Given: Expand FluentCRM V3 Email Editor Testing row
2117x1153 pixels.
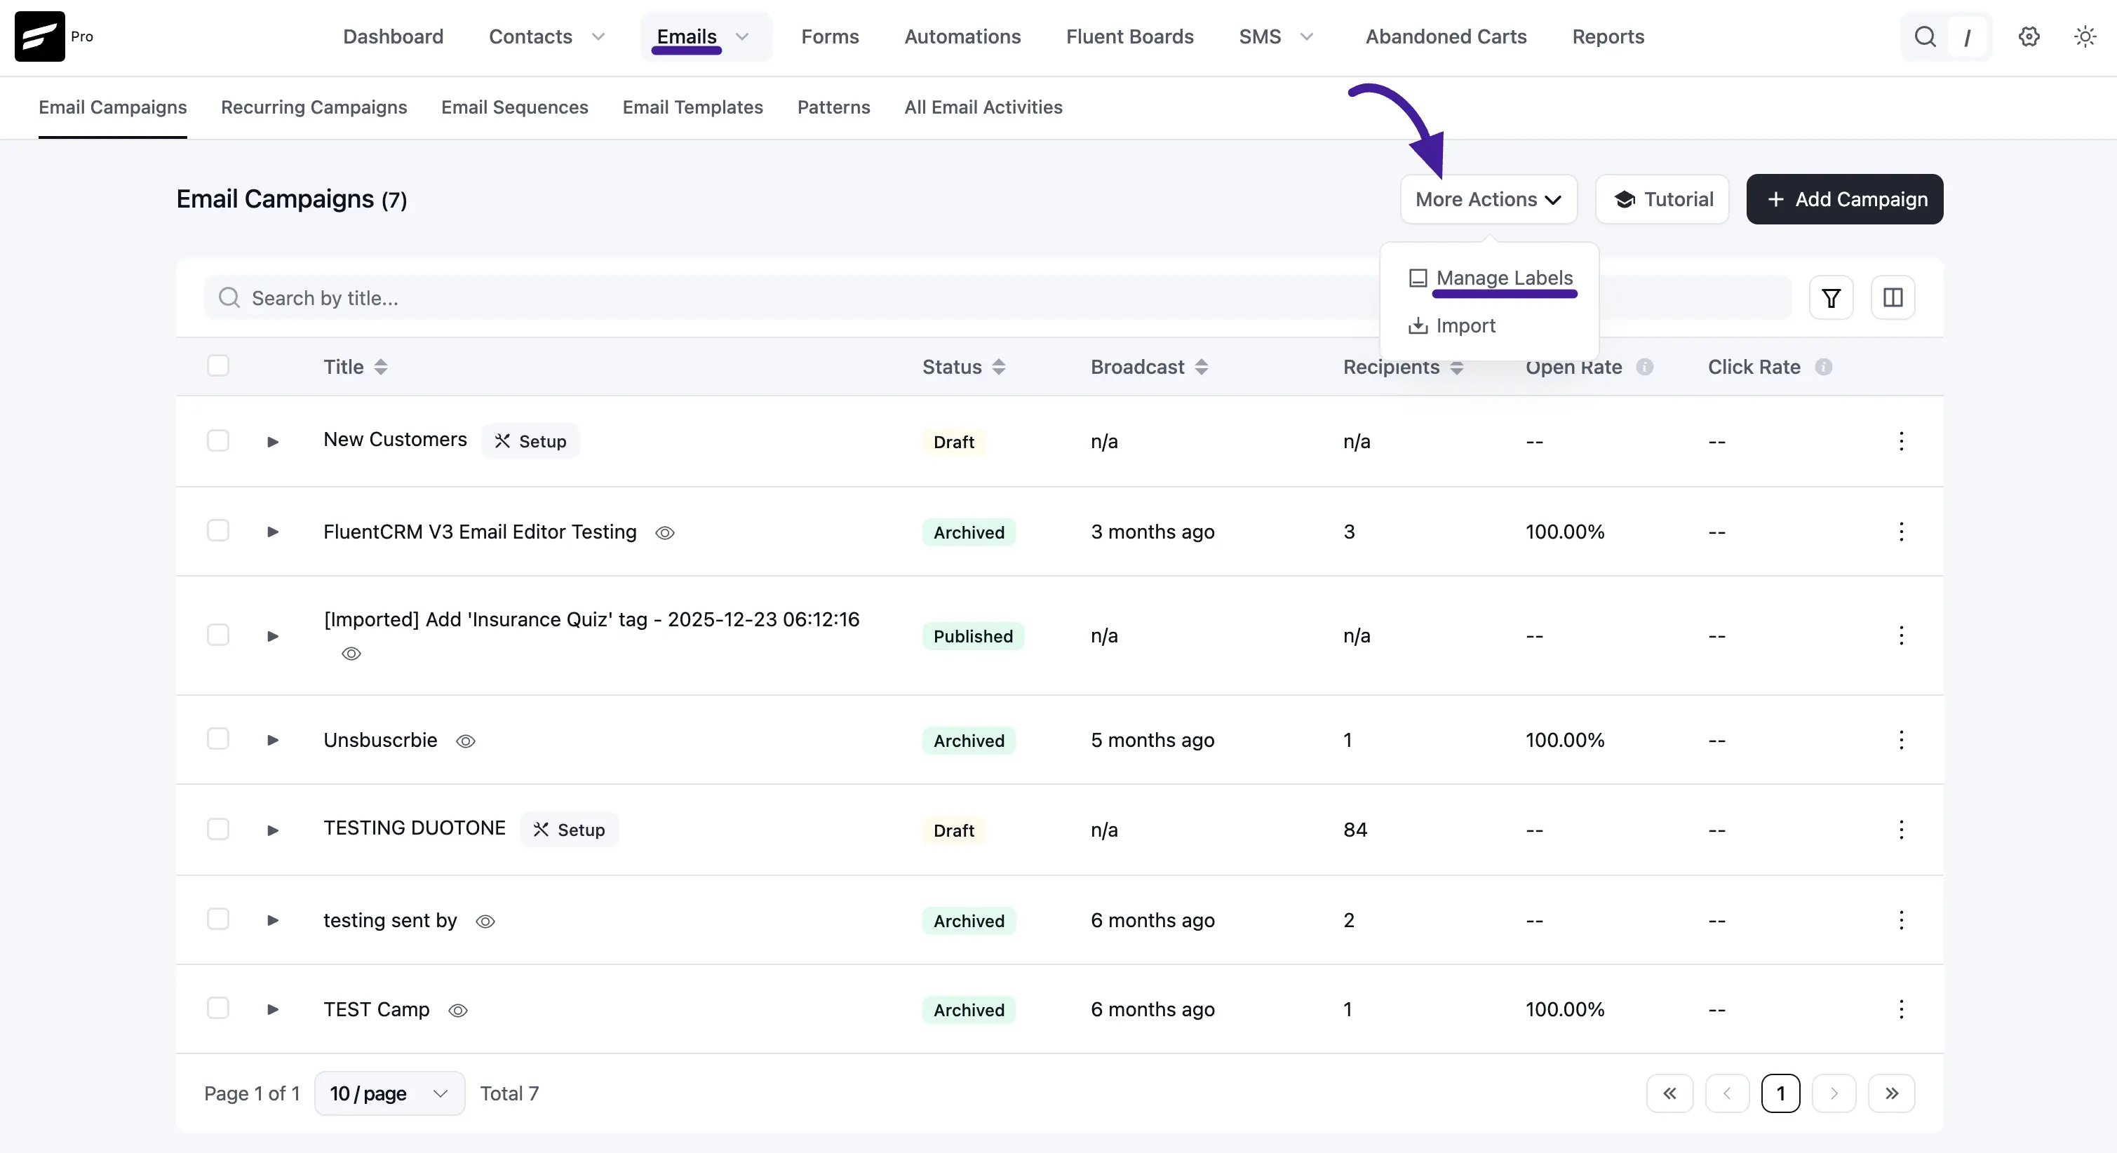Looking at the screenshot, I should tap(273, 532).
